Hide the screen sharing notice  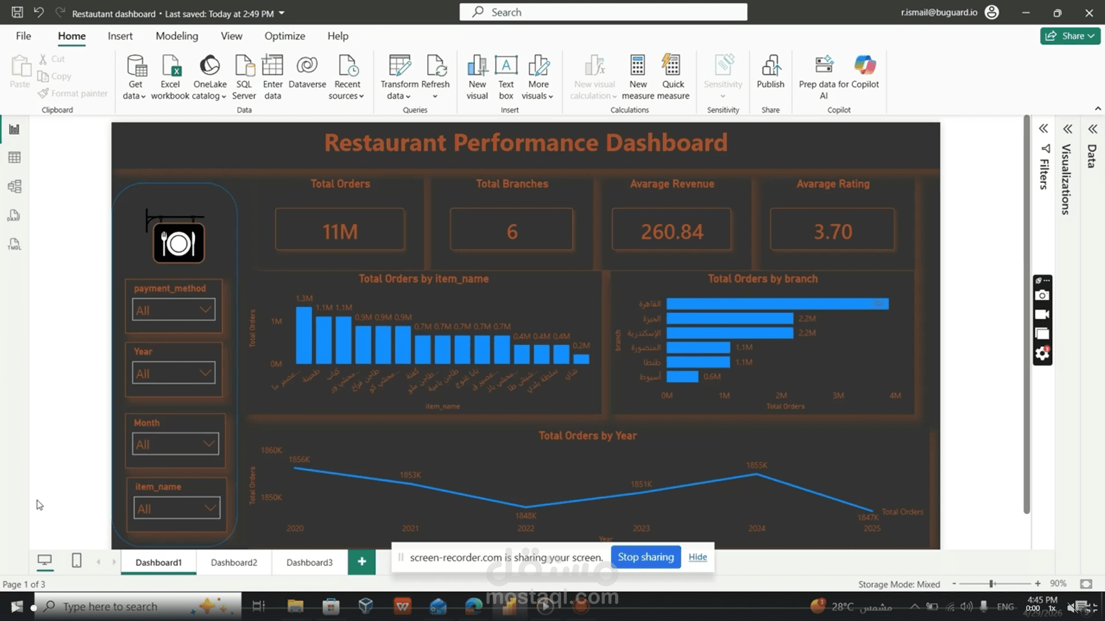pos(698,557)
